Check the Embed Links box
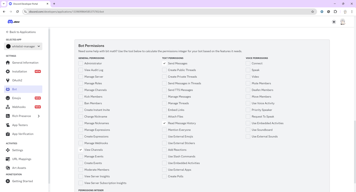356x192 pixels. [x=164, y=110]
